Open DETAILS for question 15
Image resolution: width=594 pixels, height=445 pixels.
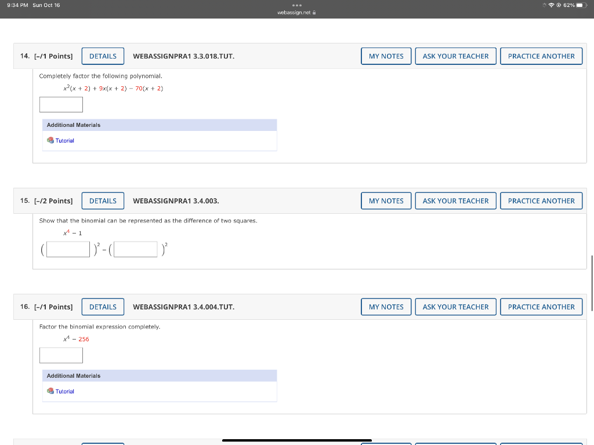[x=103, y=200]
